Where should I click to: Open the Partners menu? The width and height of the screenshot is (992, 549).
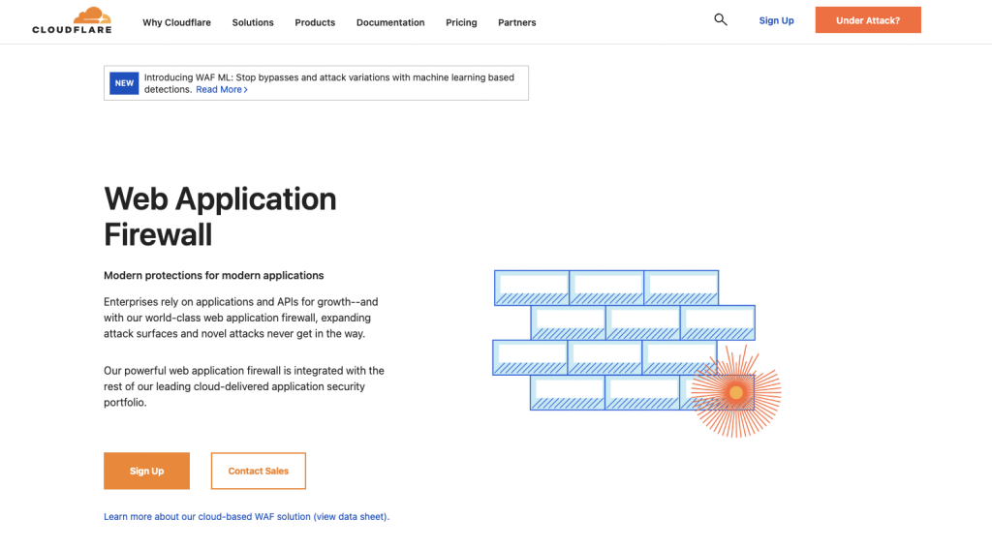517,22
